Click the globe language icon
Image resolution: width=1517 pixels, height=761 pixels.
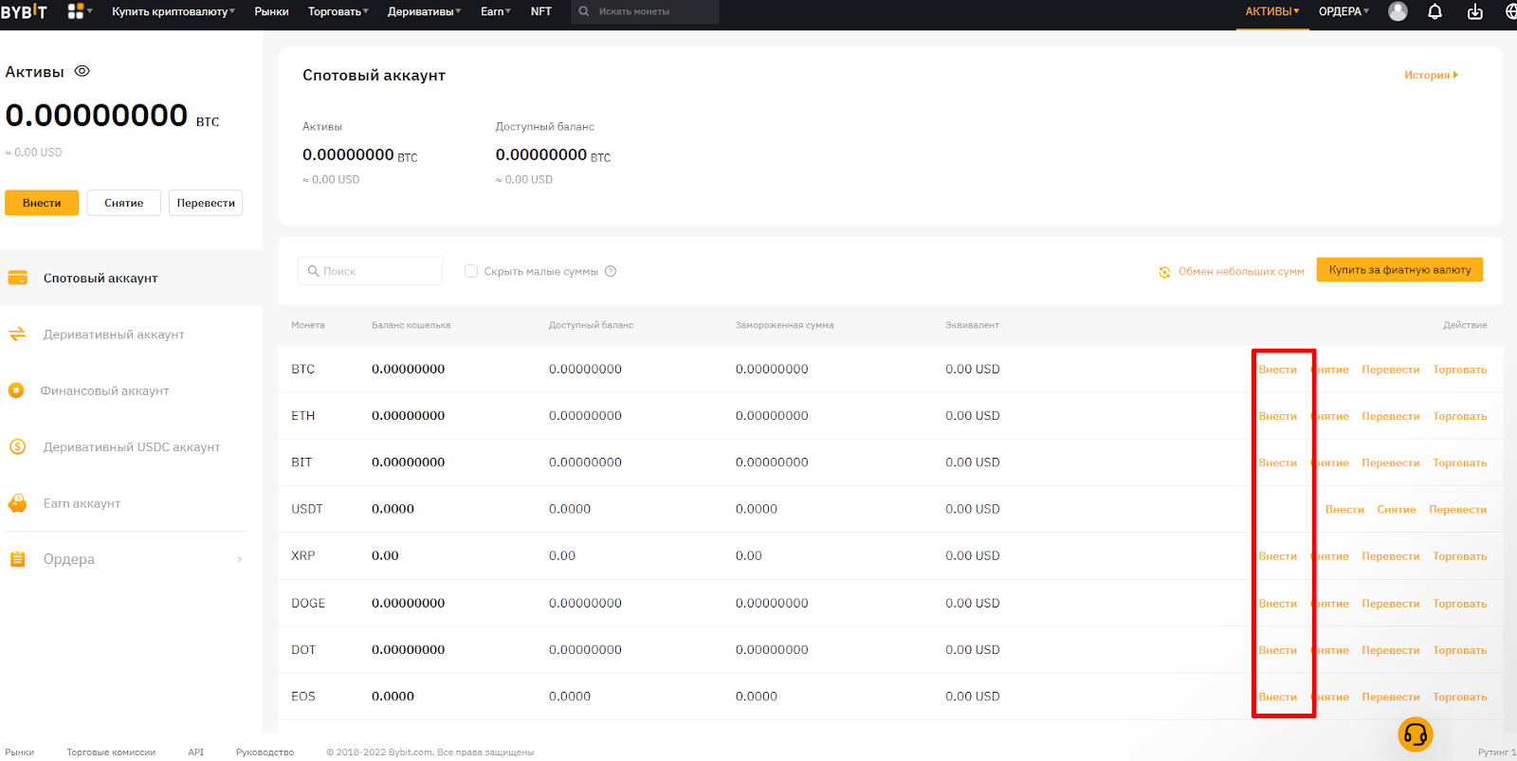tap(1511, 11)
